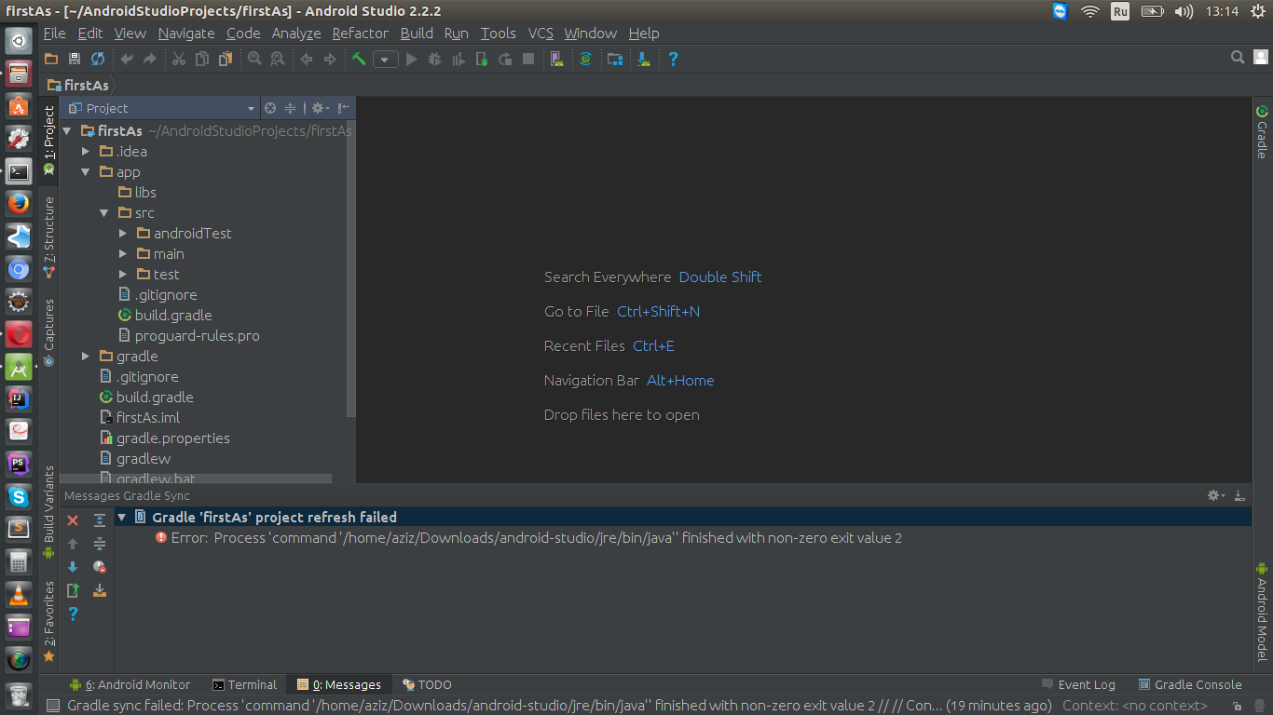The width and height of the screenshot is (1273, 715).
Task: Click the Paste clipboard icon
Action: 226,59
